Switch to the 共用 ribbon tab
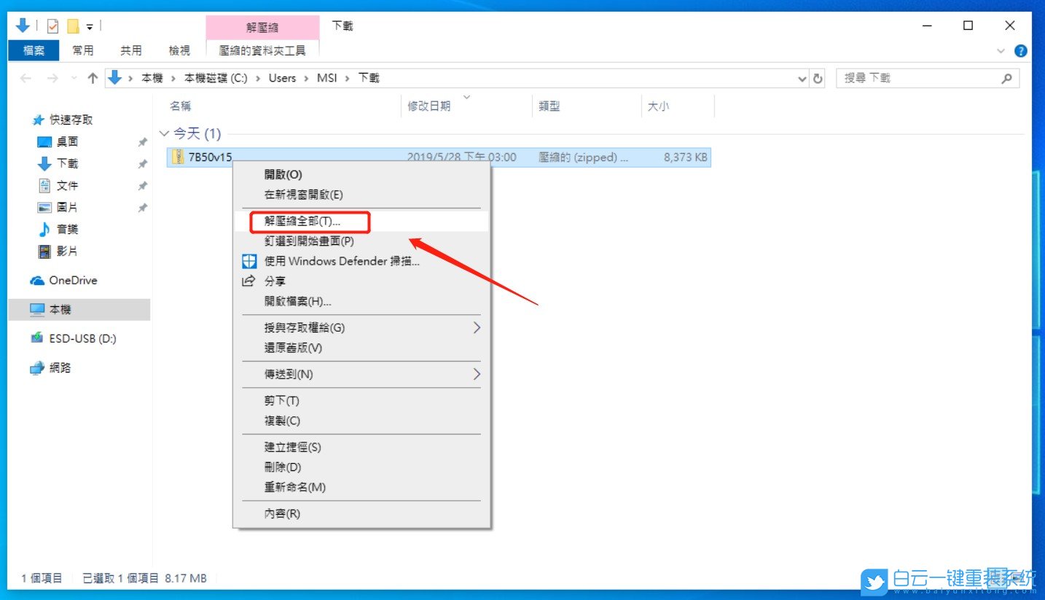The width and height of the screenshot is (1045, 600). pyautogui.click(x=131, y=50)
